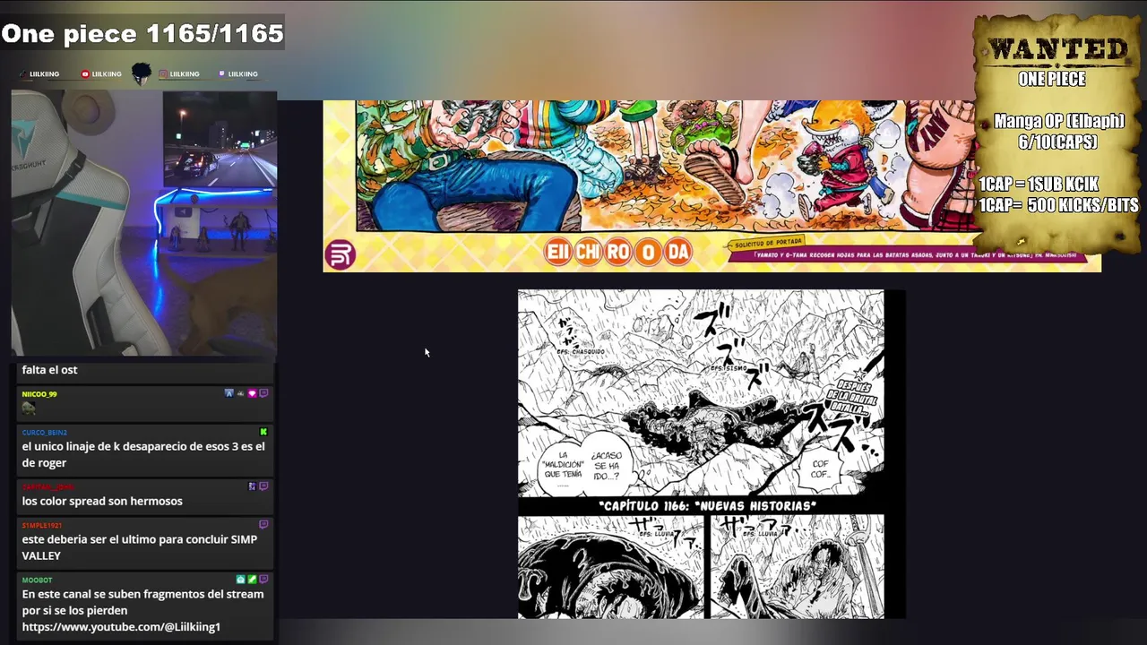
Task: Click the NIICOO_99 username in chat
Action: [39, 394]
